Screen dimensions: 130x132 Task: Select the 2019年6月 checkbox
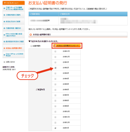click(x=55, y=90)
